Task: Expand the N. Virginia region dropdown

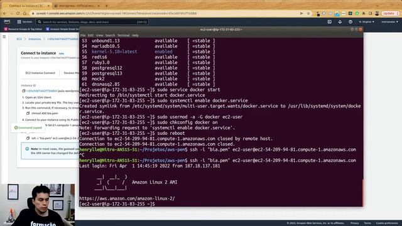Action: pyautogui.click(x=366, y=22)
